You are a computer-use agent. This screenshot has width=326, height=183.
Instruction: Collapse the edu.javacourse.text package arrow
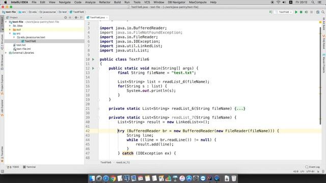[14, 37]
